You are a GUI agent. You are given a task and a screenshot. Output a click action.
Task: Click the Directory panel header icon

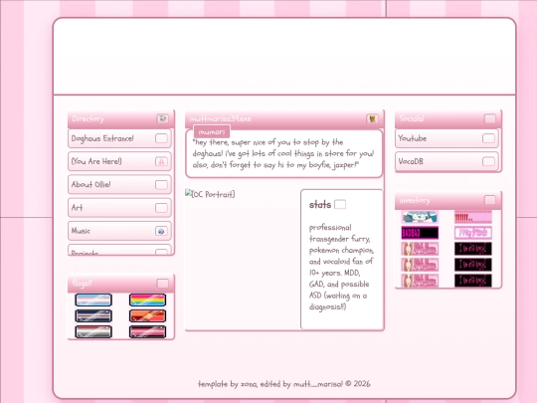163,118
